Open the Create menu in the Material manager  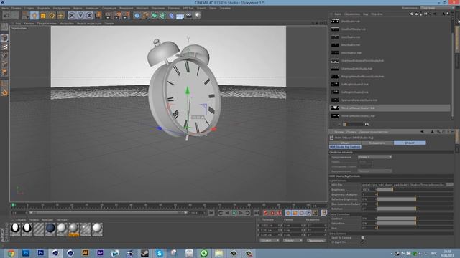click(x=21, y=220)
